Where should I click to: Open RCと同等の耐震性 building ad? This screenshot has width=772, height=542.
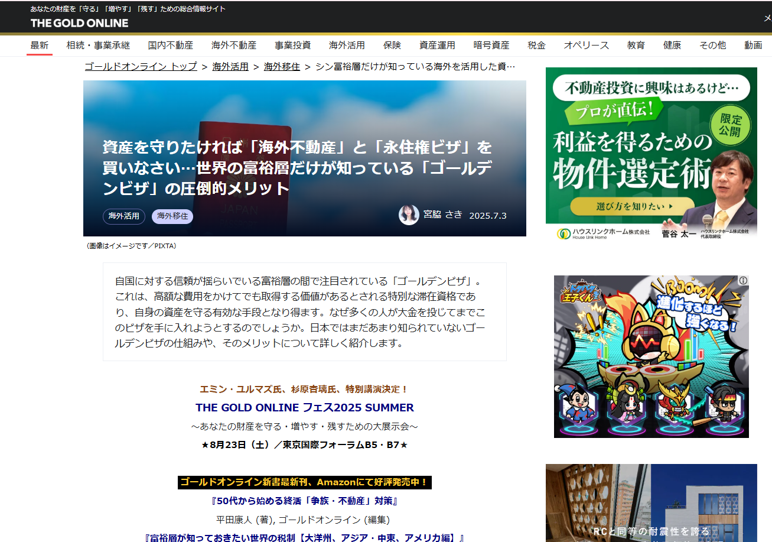click(652, 503)
